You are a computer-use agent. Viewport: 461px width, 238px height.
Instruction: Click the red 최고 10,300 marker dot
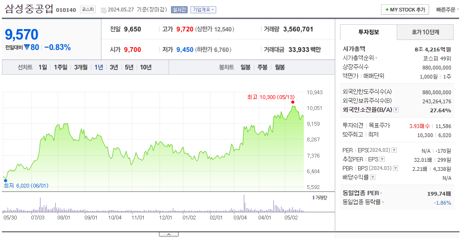point(292,102)
